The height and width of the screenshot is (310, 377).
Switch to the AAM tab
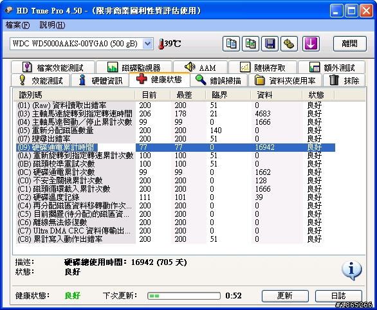tap(200, 68)
